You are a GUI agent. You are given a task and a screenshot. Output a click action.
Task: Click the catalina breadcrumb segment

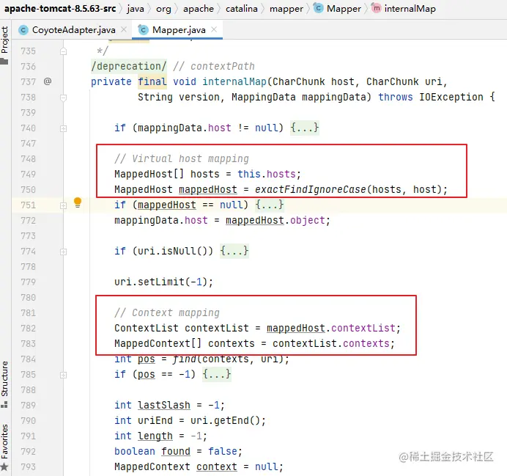click(x=242, y=9)
